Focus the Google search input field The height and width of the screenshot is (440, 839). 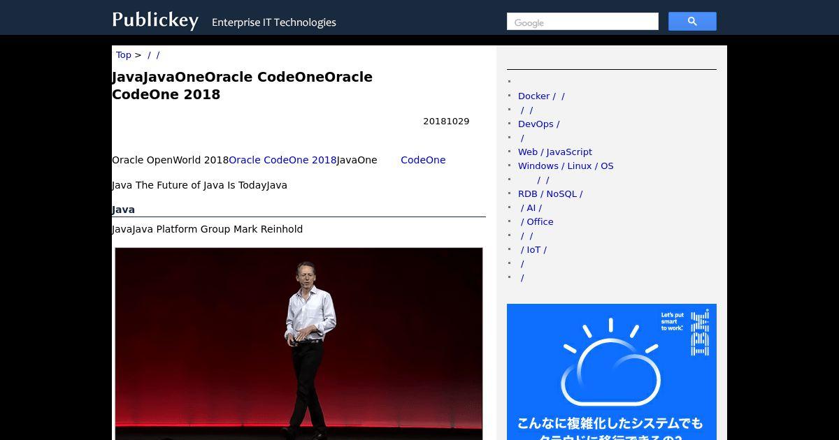pos(582,22)
